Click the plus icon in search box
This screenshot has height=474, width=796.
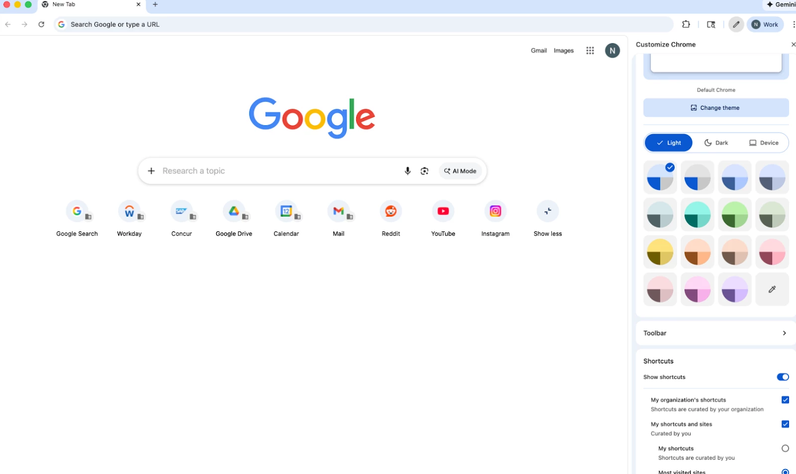pos(151,171)
